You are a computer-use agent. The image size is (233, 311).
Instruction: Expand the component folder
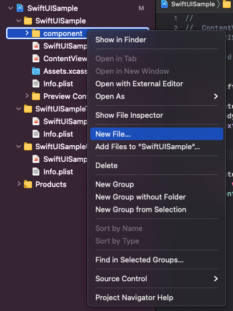pyautogui.click(x=27, y=33)
